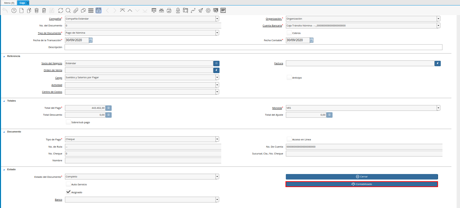Click the paperclip attachment icon
Image resolution: width=460 pixels, height=208 pixels.
(x=76, y=11)
